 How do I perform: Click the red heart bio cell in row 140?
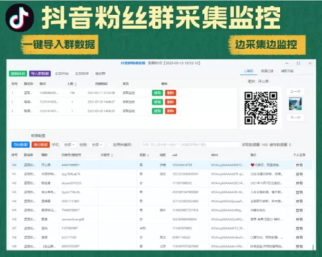coord(265,165)
